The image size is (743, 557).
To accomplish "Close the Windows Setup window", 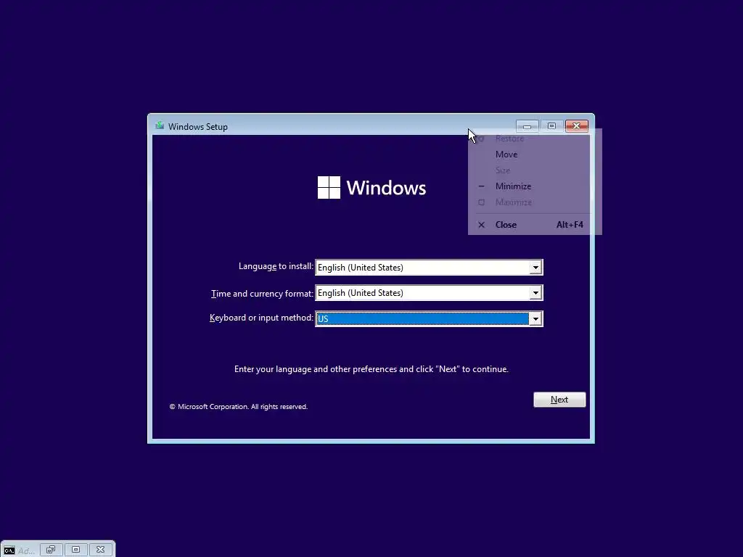I will [x=577, y=126].
